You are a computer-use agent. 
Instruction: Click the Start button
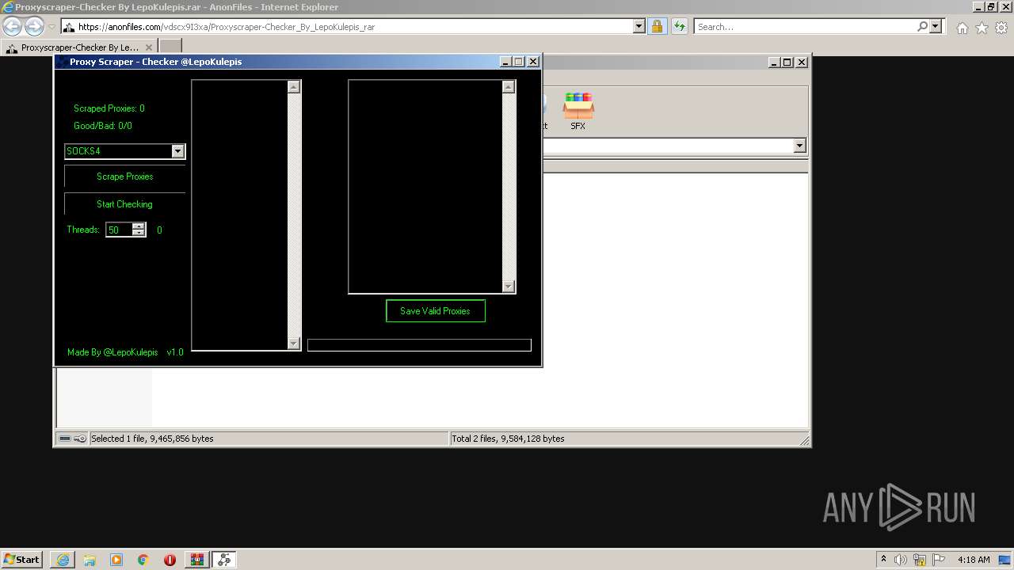(x=22, y=560)
